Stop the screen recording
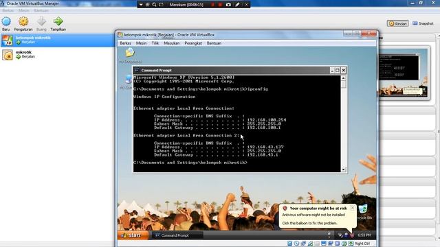Image resolution: width=440 pixels, height=247 pixels. (x=220, y=5)
